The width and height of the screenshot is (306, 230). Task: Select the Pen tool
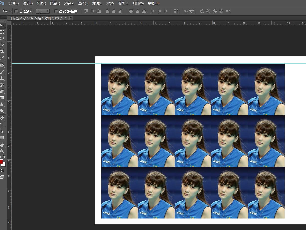(2, 118)
